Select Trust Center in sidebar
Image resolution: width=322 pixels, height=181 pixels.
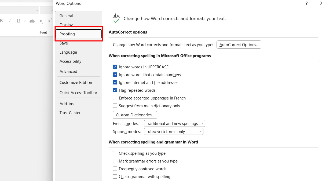pos(70,113)
